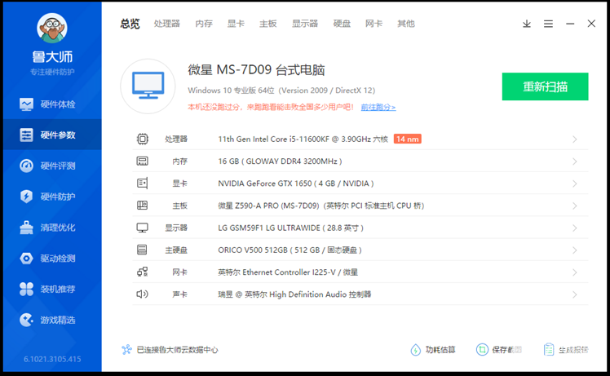Expand the LG ULTRAWIDE display row chevron
Screen dimensions: 610x376
pyautogui.click(x=575, y=228)
